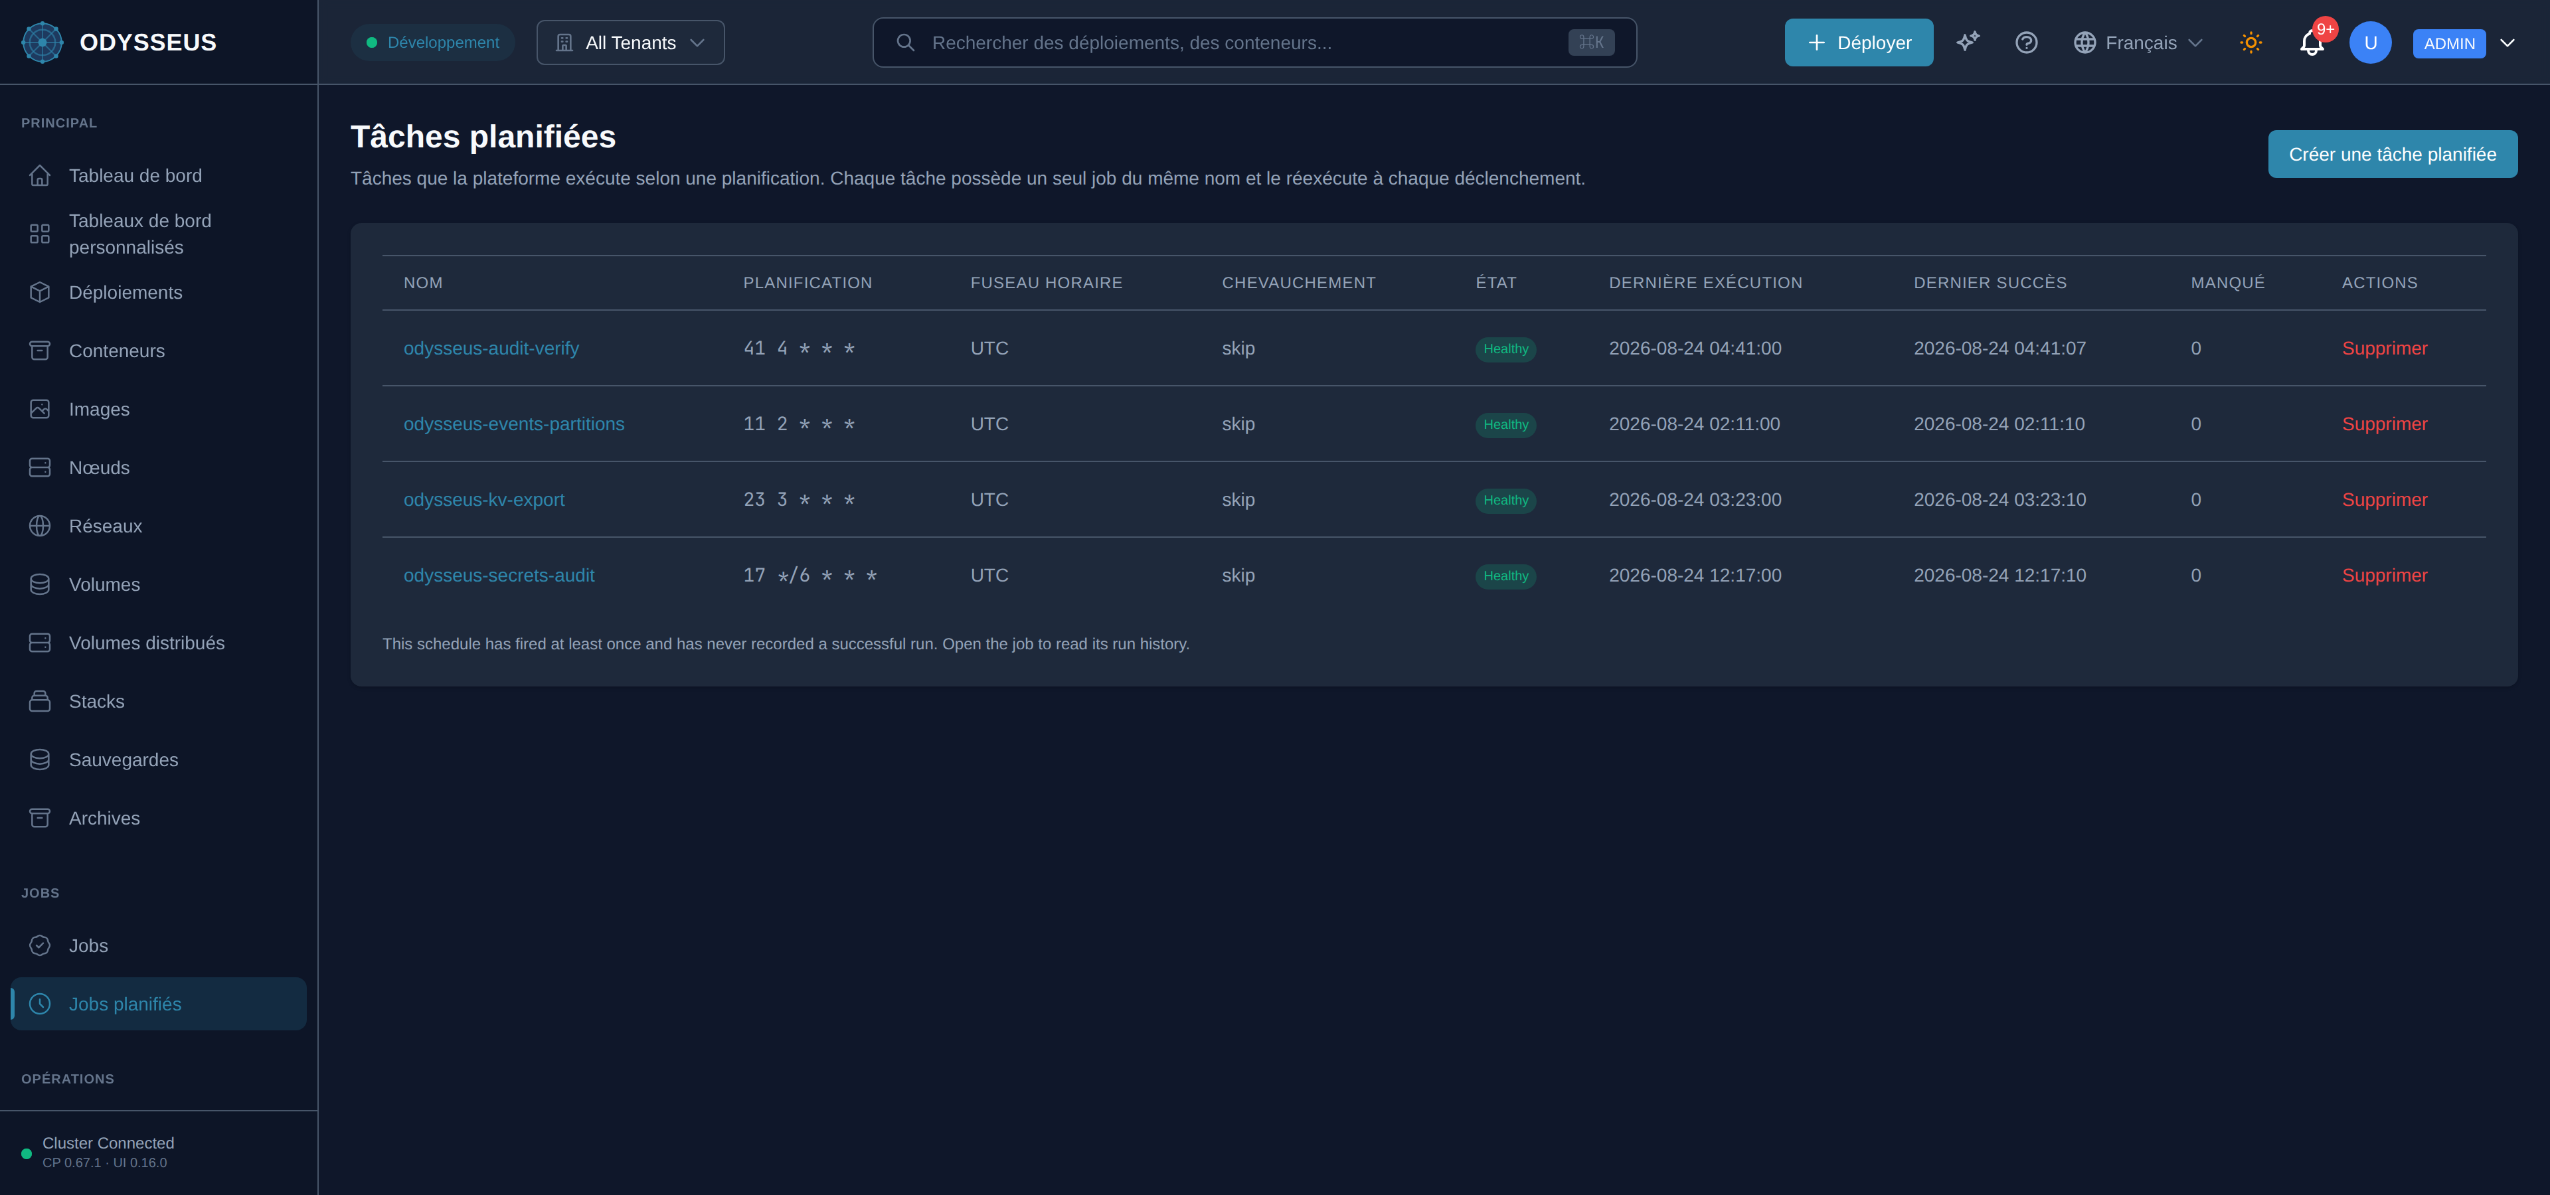Expand the All Tenants dropdown
The width and height of the screenshot is (2550, 1195).
point(631,42)
